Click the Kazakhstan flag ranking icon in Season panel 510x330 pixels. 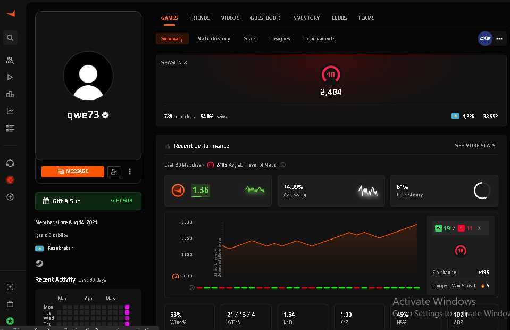pyautogui.click(x=455, y=116)
